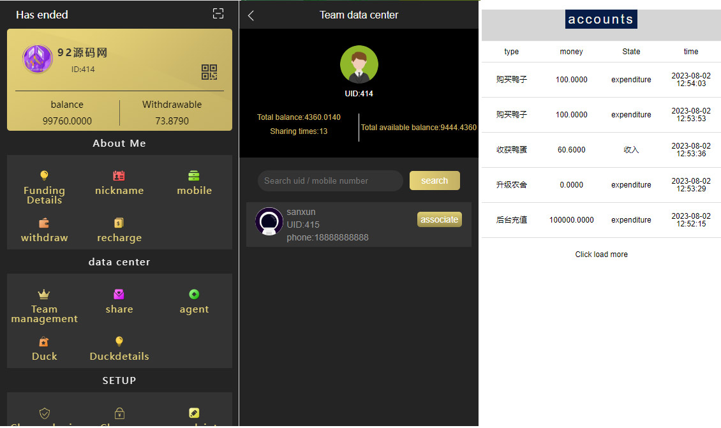Click the 60.6000 money cell
The height and width of the screenshot is (428, 721).
[x=572, y=150]
